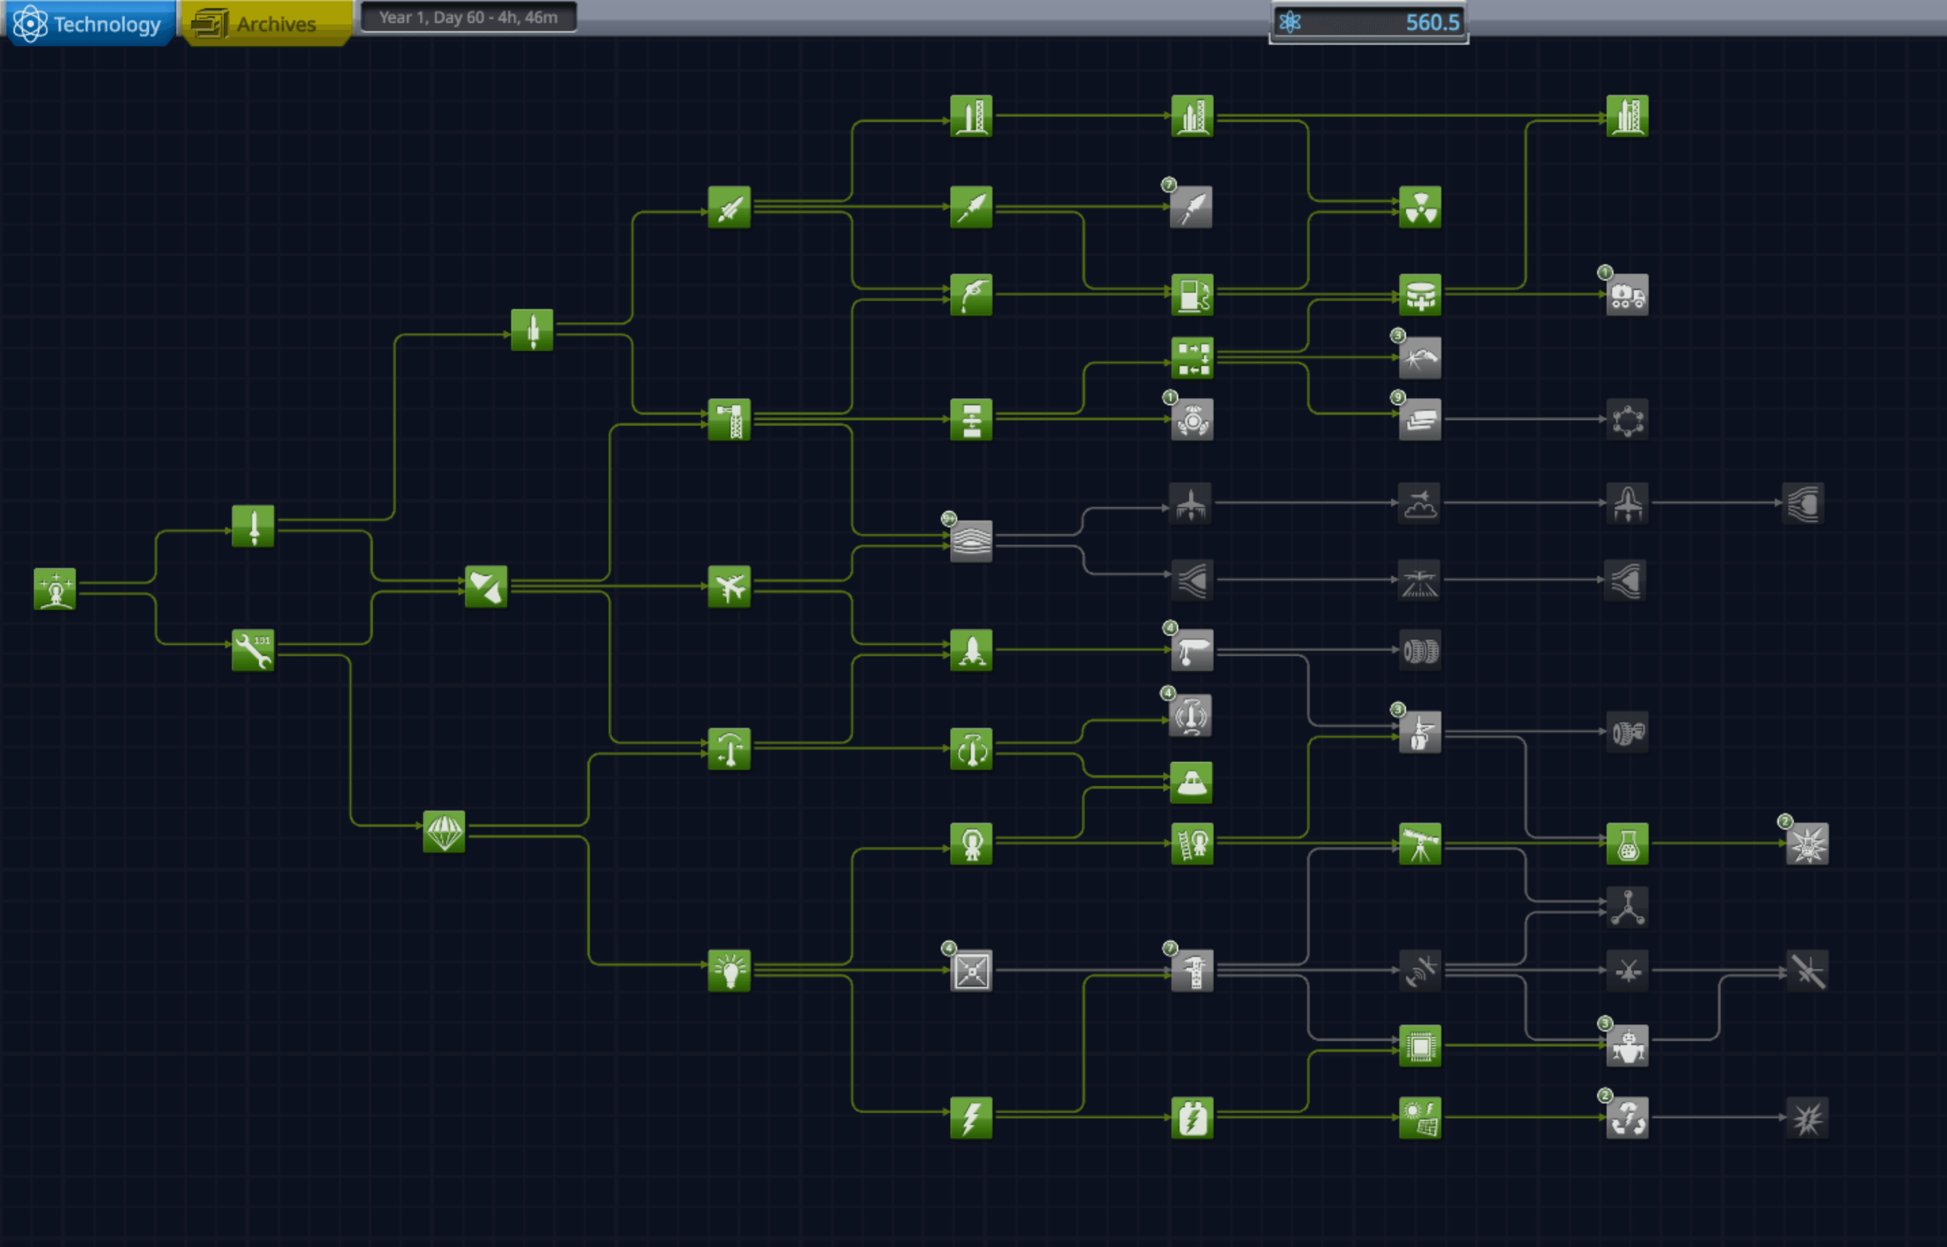Image resolution: width=1947 pixels, height=1247 pixels.
Task: Select the locked truck node
Action: pyautogui.click(x=1627, y=294)
